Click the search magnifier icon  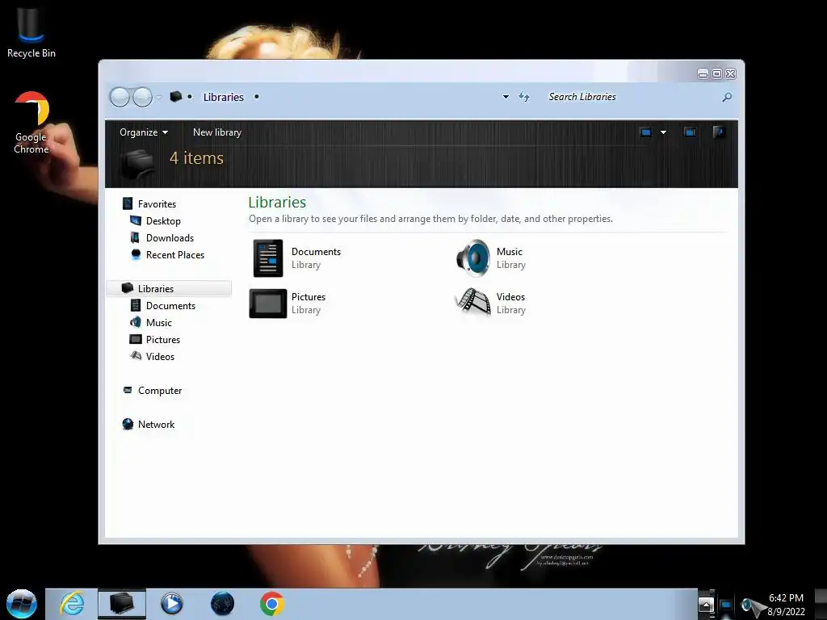[727, 97]
